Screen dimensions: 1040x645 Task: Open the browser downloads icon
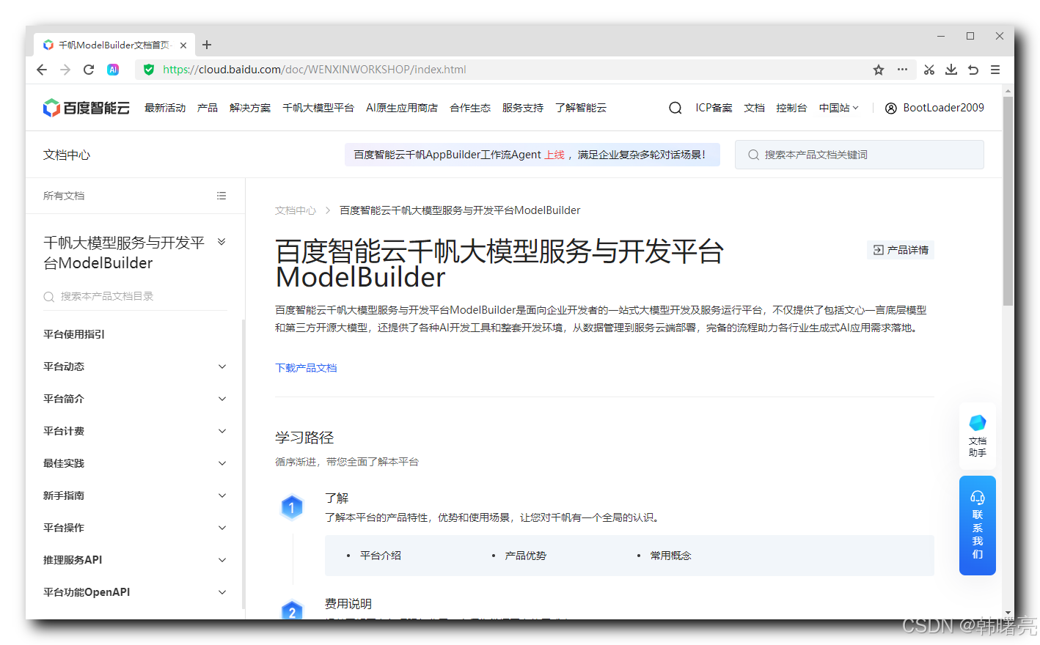click(x=951, y=70)
